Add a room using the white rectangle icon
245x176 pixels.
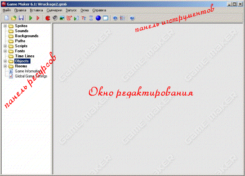(106, 18)
